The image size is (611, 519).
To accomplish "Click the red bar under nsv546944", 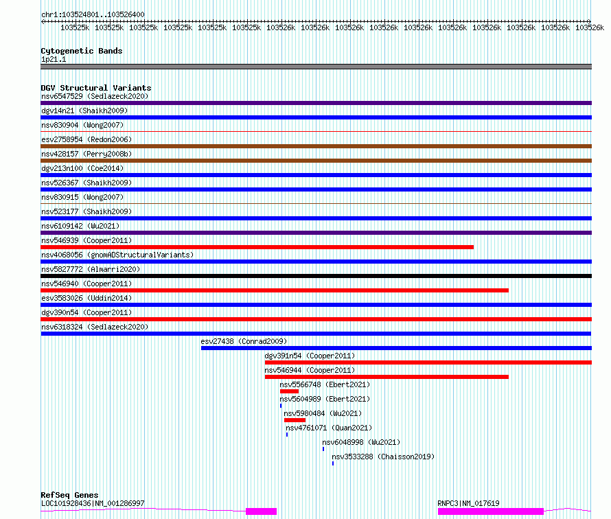I will [387, 377].
